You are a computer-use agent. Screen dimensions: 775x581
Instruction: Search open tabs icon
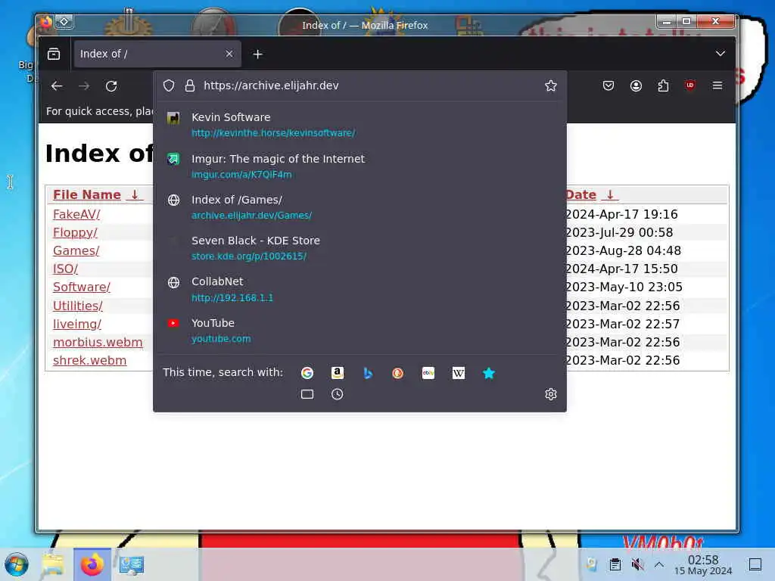tap(307, 393)
